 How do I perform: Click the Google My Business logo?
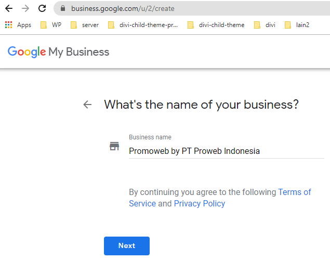tap(58, 52)
